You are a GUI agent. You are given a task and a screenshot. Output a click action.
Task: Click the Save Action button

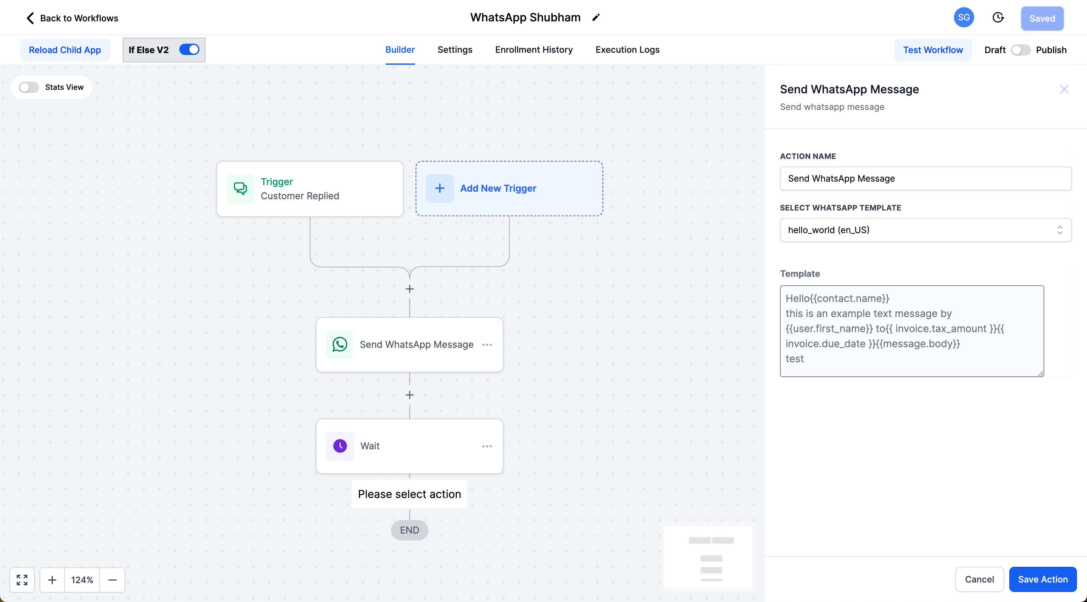[x=1042, y=579]
